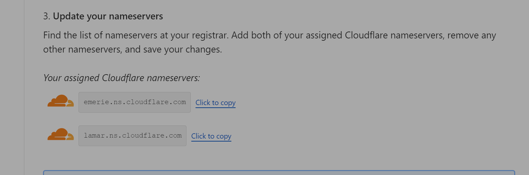
Task: Click to copy the emerie nameserver
Action: (215, 103)
